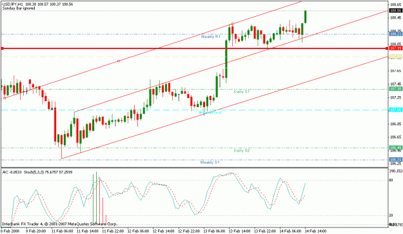Viewport: 403px width, 234px height.
Task: Select the 107.25 price axis value
Action: 396,97
